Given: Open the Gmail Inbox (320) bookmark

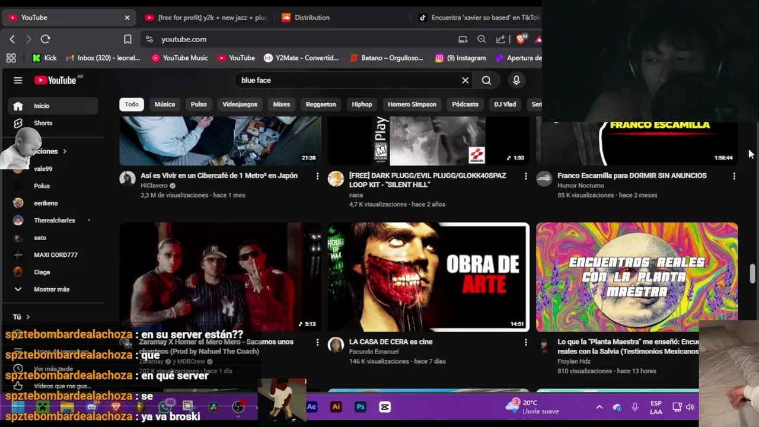Looking at the screenshot, I should point(103,58).
